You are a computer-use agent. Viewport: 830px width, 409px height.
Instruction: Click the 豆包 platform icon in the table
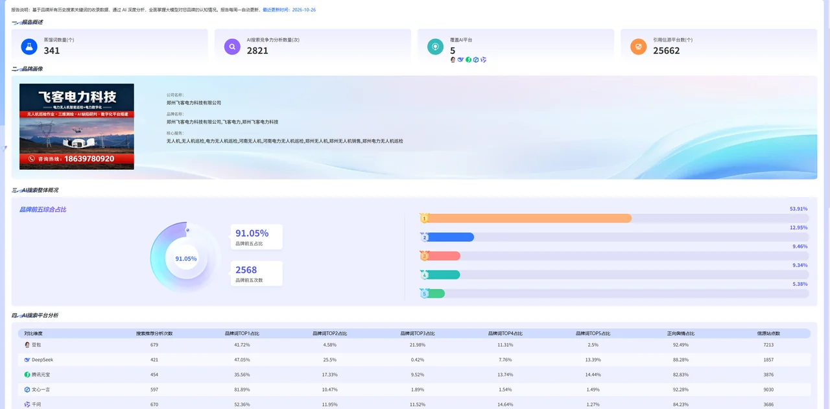(x=27, y=345)
